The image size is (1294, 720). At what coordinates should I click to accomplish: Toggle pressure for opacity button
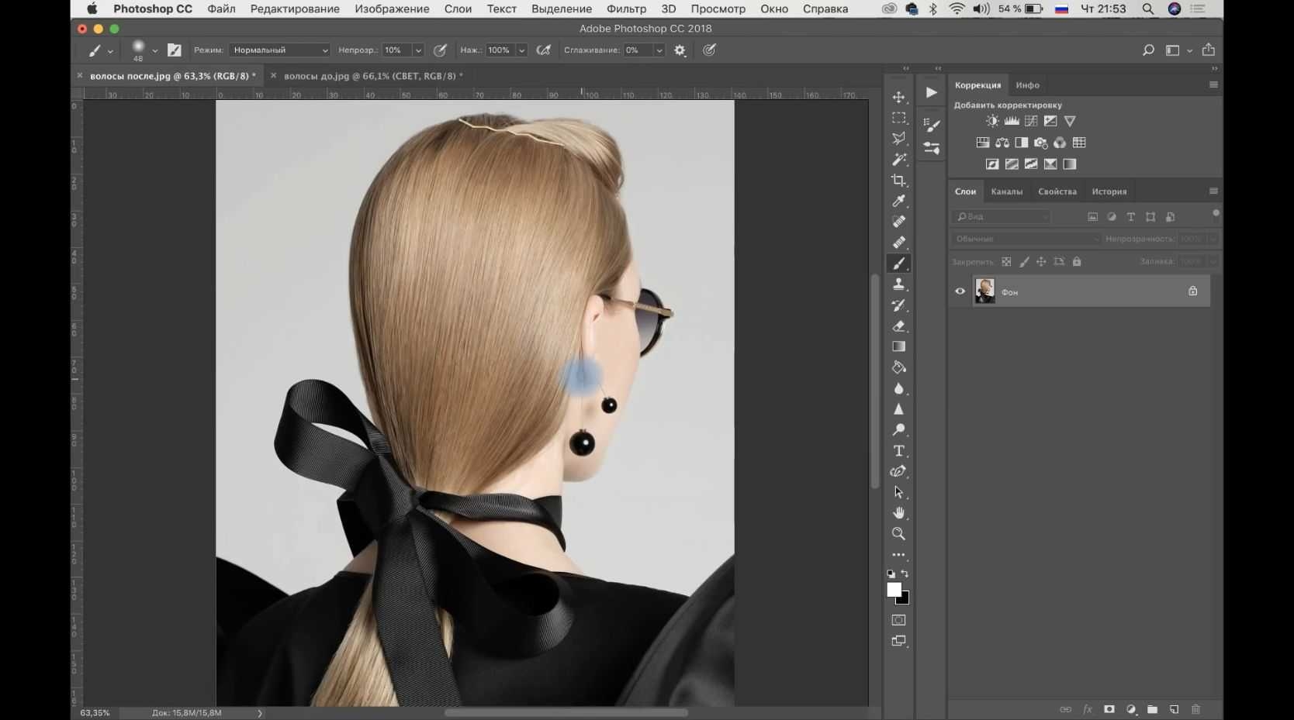(440, 50)
